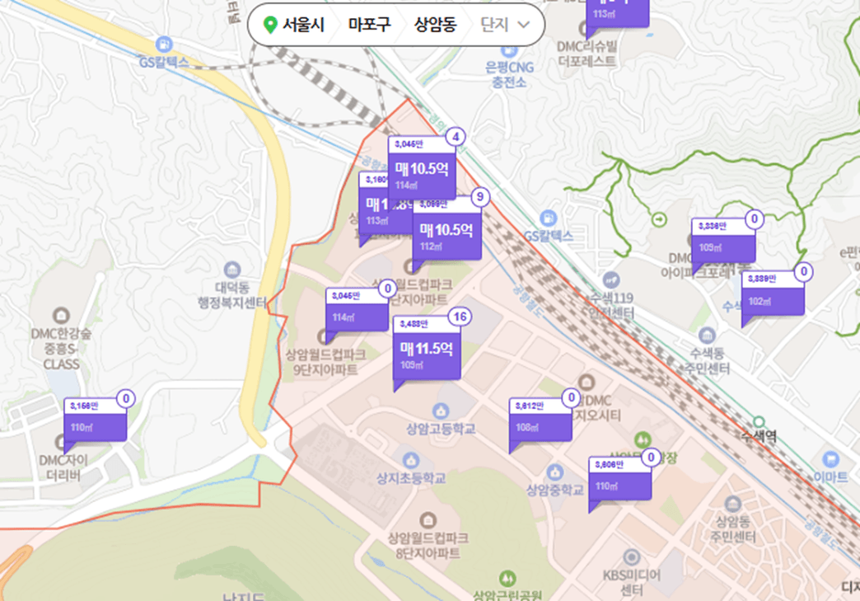860x601 pixels.
Task: Open the 3,338만 109㎡ marker
Action: 723,241
